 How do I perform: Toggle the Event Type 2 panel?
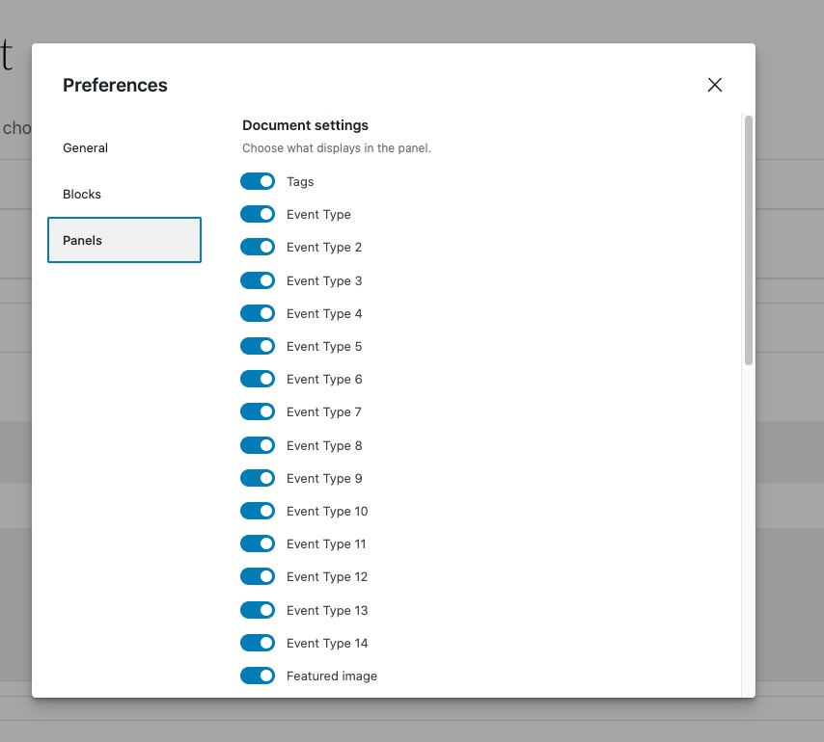[x=258, y=247]
